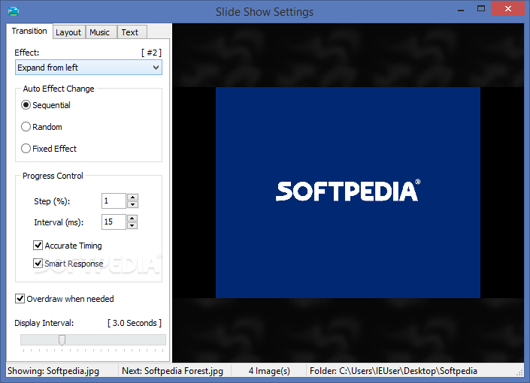This screenshot has width=530, height=383.
Task: Click the [ #2 ] effect number label
Action: pos(151,53)
